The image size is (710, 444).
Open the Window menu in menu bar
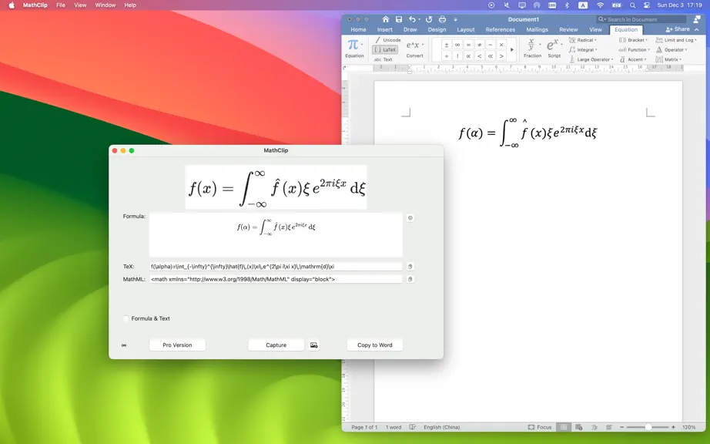(x=105, y=5)
